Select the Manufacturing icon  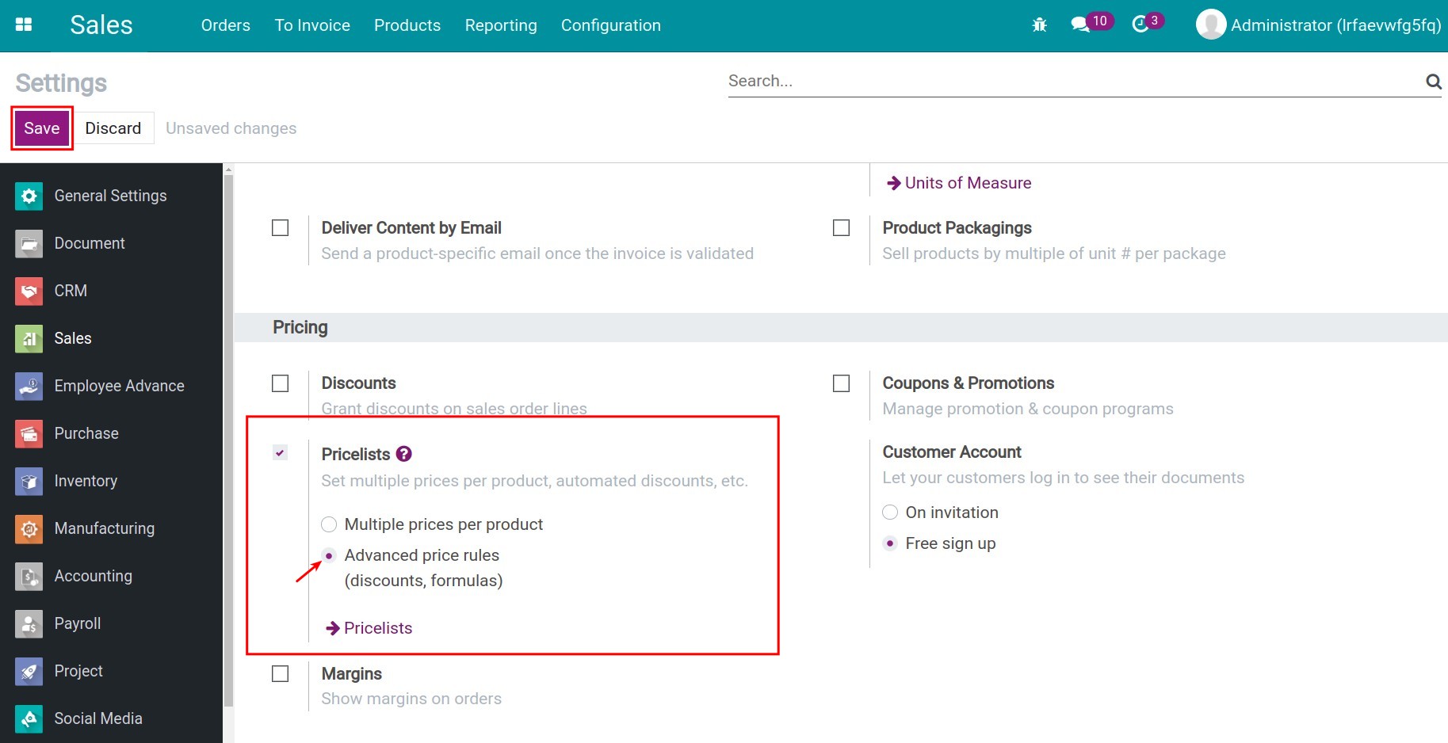point(29,528)
